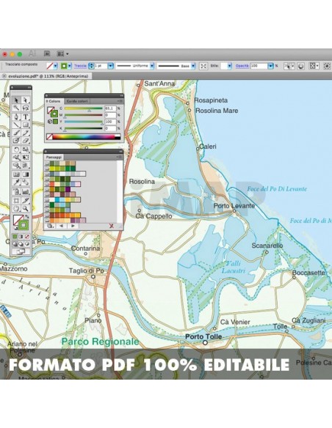The height and width of the screenshot is (428, 332).
Task: Switch to the Colore tab
Action: [54, 101]
